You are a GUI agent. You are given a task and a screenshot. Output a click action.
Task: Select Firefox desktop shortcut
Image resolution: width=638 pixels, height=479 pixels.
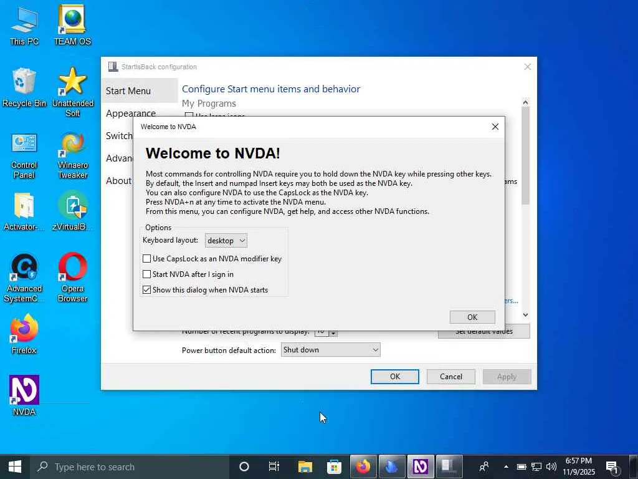[x=24, y=335]
